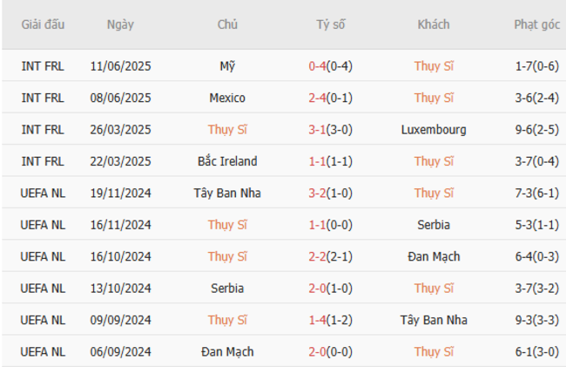Screen dimensions: 566x367
Task: Click the Luxembourg away team link
Action: click(434, 130)
